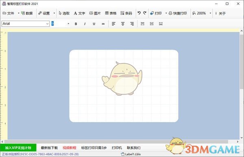Maximize the application window

(x=227, y=4)
